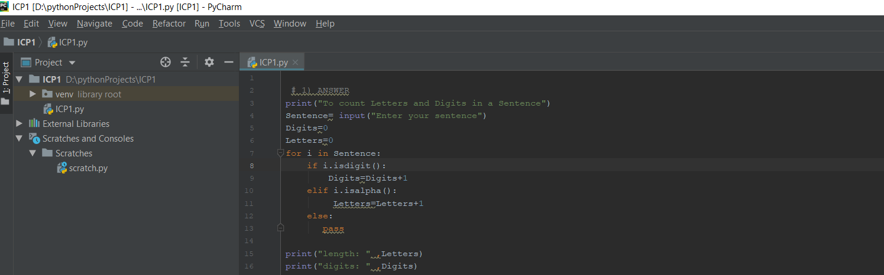Click the 'Digits=Digits+1' statement
The width and height of the screenshot is (884, 275).
pos(368,178)
